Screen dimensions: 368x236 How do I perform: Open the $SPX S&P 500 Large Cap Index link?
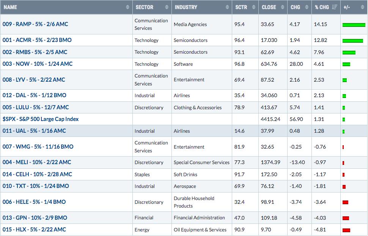41,119
